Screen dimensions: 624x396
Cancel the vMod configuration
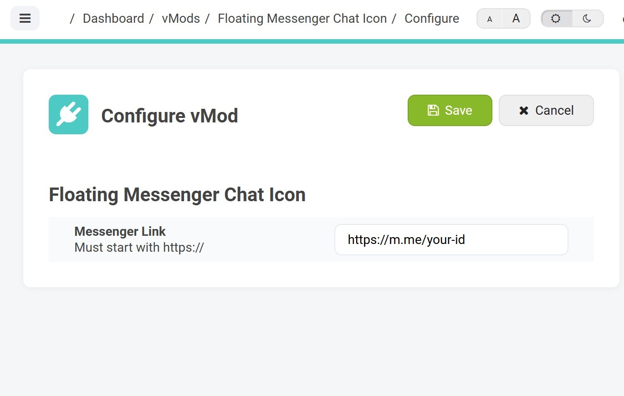tap(546, 110)
